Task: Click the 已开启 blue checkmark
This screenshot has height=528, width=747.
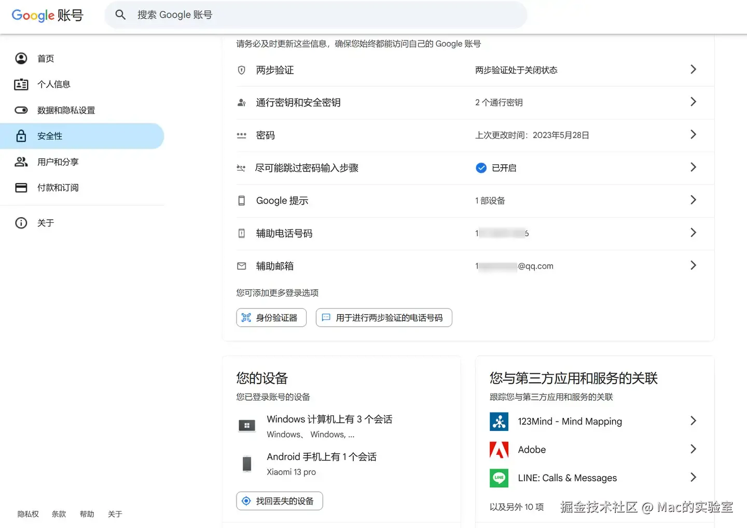Action: pos(481,168)
